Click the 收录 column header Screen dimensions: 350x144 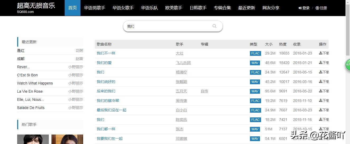point(297,44)
